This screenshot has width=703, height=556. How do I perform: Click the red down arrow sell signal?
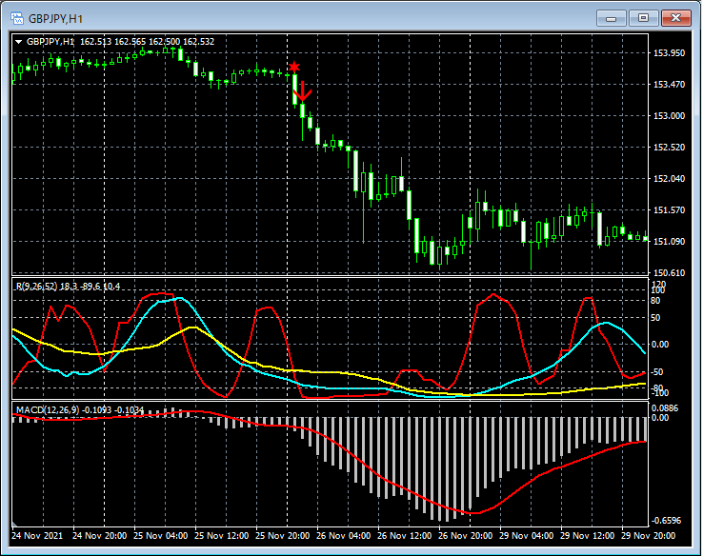tap(302, 91)
